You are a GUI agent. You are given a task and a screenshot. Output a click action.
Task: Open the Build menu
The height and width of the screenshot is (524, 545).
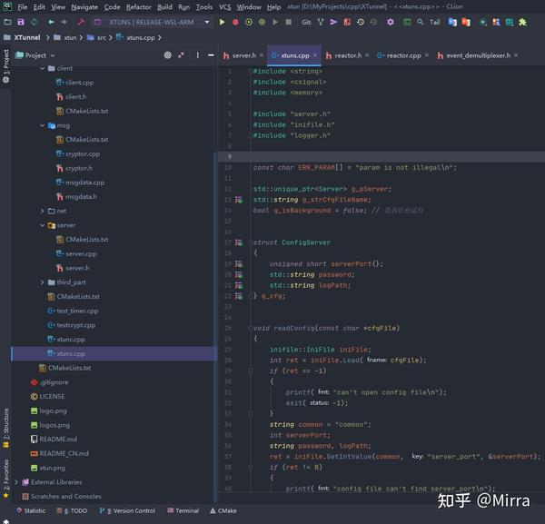[164, 7]
